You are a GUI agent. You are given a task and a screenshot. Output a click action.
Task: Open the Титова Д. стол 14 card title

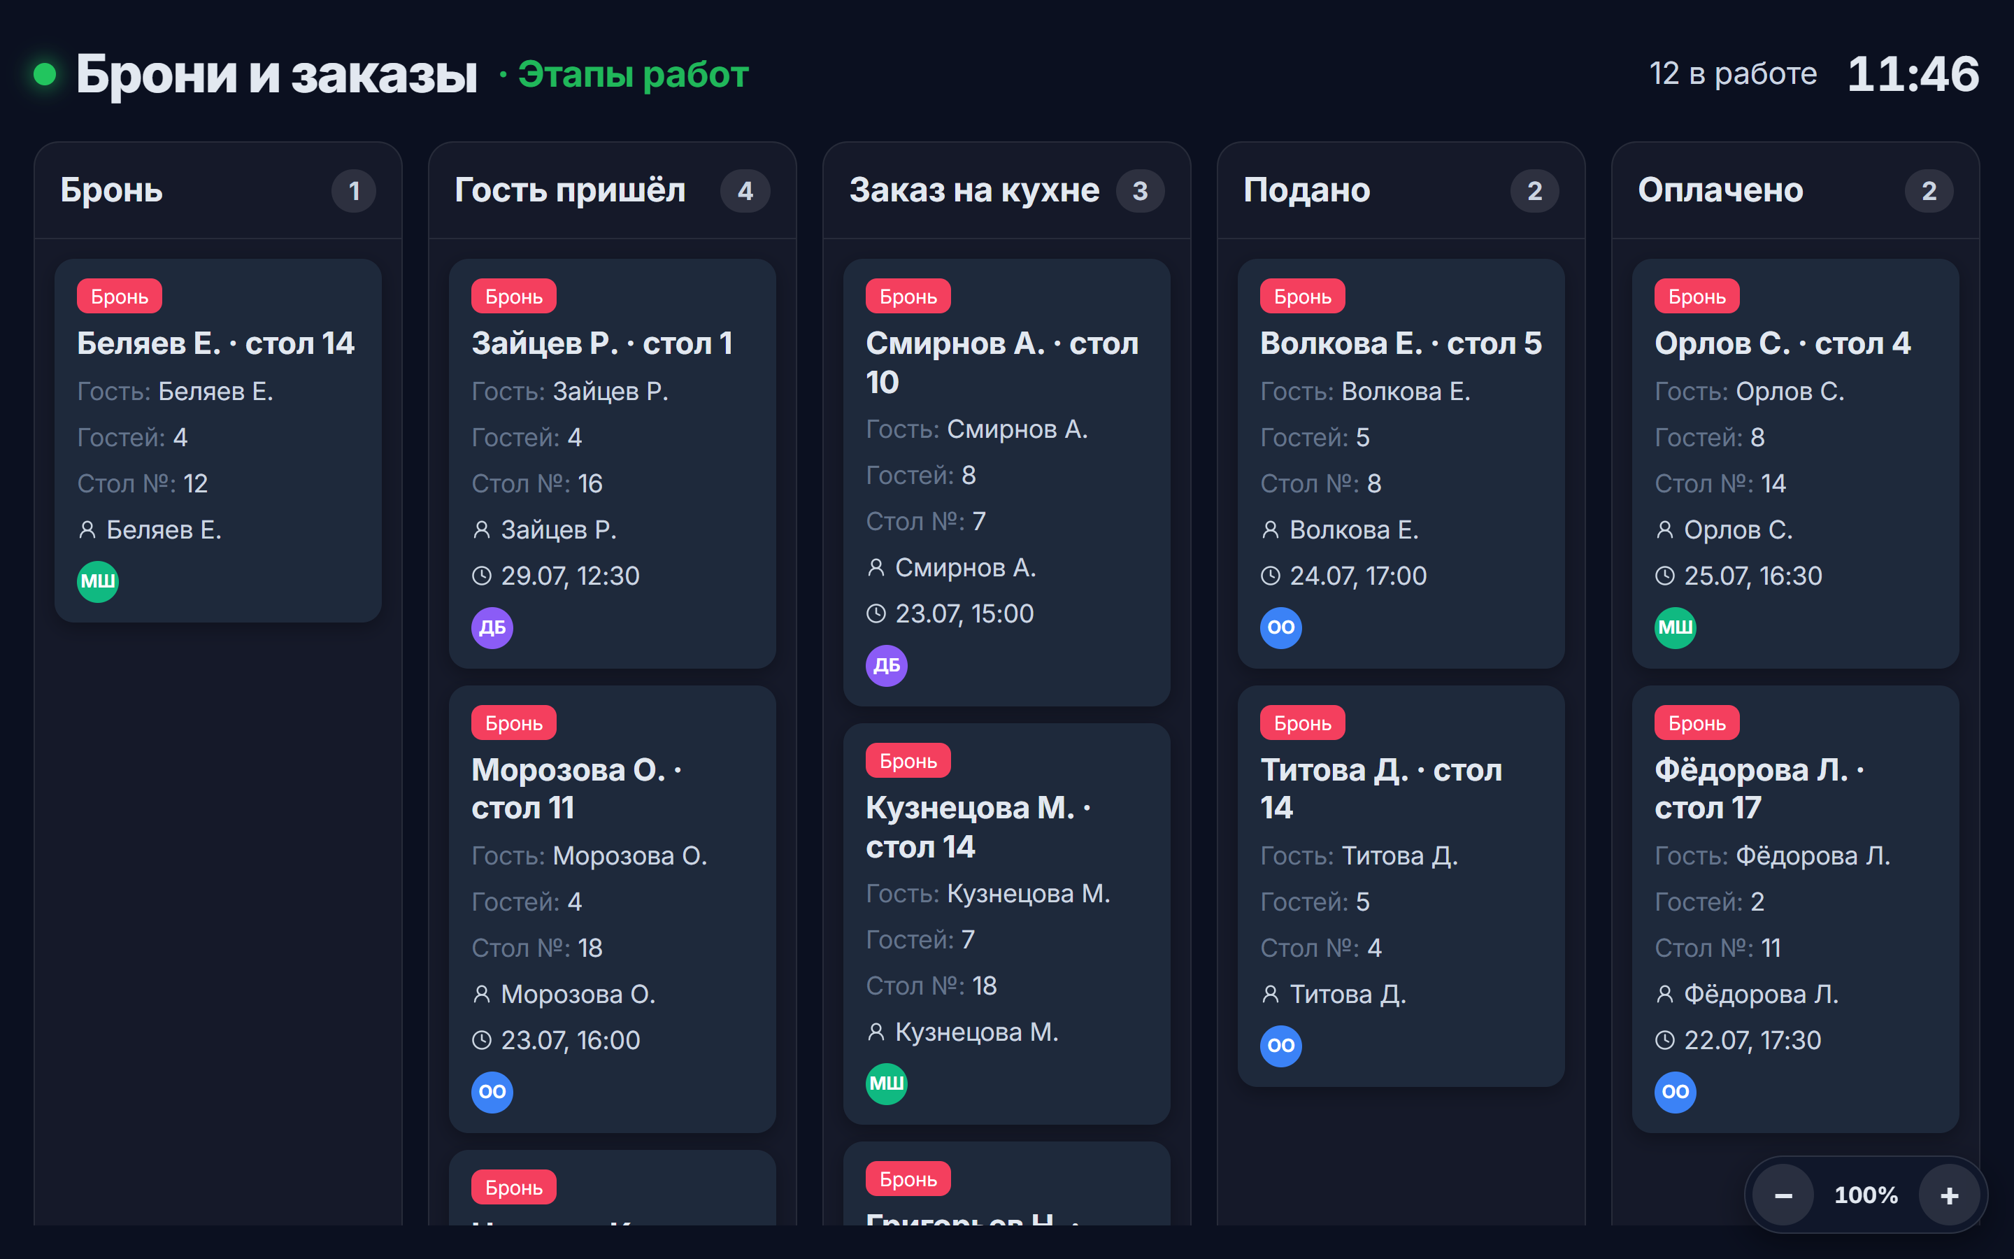[x=1380, y=788]
